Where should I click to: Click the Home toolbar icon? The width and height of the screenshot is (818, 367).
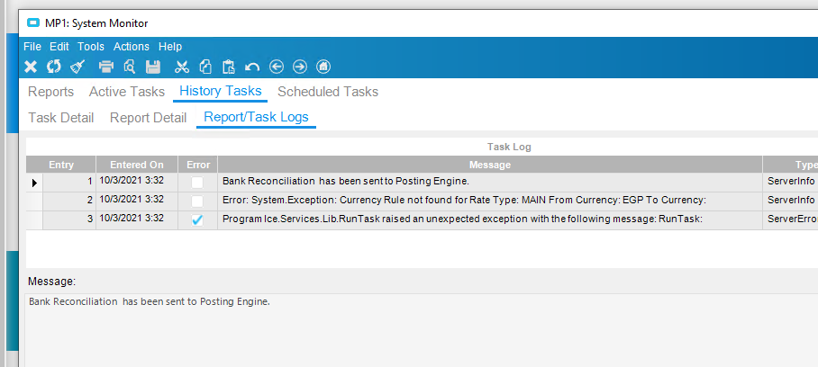tap(324, 67)
